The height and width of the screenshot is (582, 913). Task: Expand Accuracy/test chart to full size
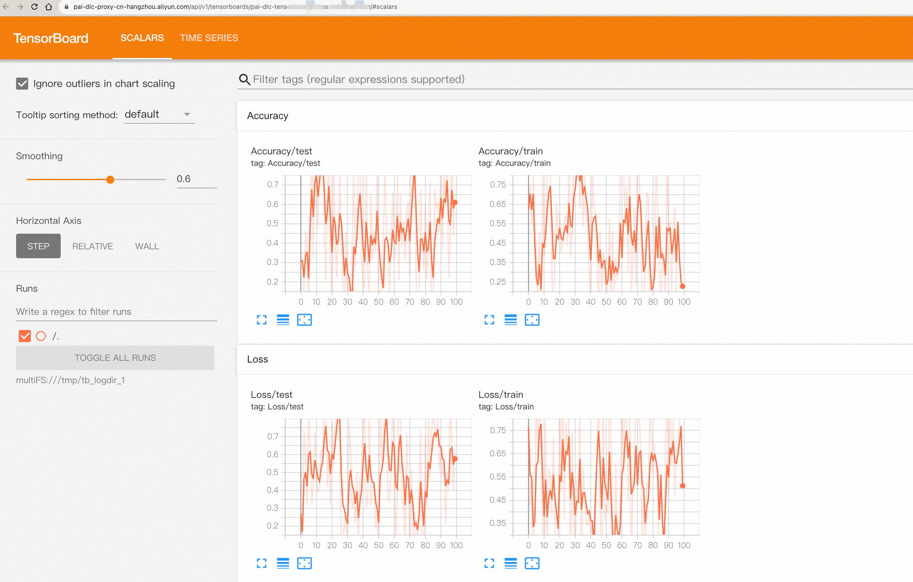point(262,320)
